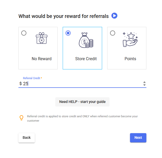
Task: Click the crossed-out gift box icon
Action: 42,38
